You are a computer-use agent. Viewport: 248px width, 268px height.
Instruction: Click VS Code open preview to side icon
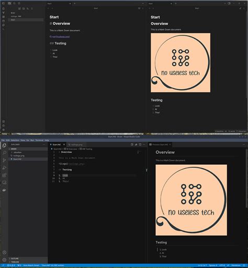coord(132,144)
